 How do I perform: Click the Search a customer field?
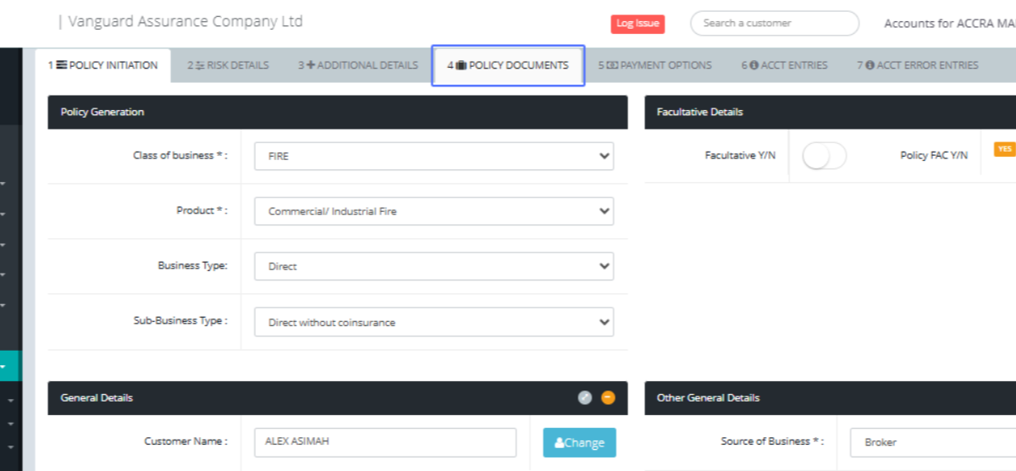(774, 23)
